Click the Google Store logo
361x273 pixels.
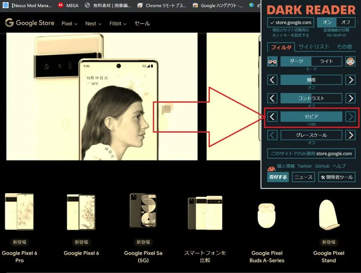[x=30, y=23]
